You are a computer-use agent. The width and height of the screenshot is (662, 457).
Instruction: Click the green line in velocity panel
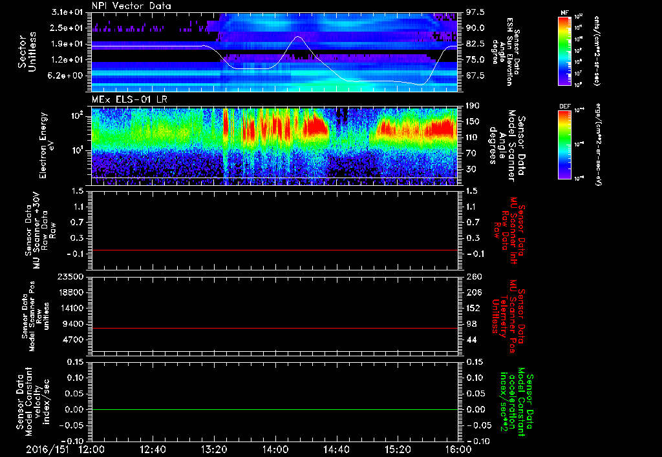point(274,409)
